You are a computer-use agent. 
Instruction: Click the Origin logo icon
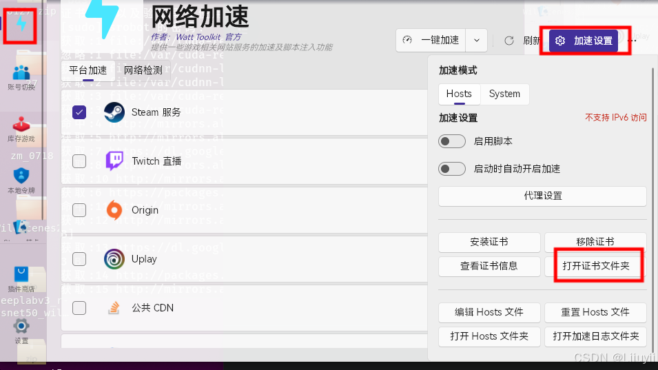coord(114,209)
